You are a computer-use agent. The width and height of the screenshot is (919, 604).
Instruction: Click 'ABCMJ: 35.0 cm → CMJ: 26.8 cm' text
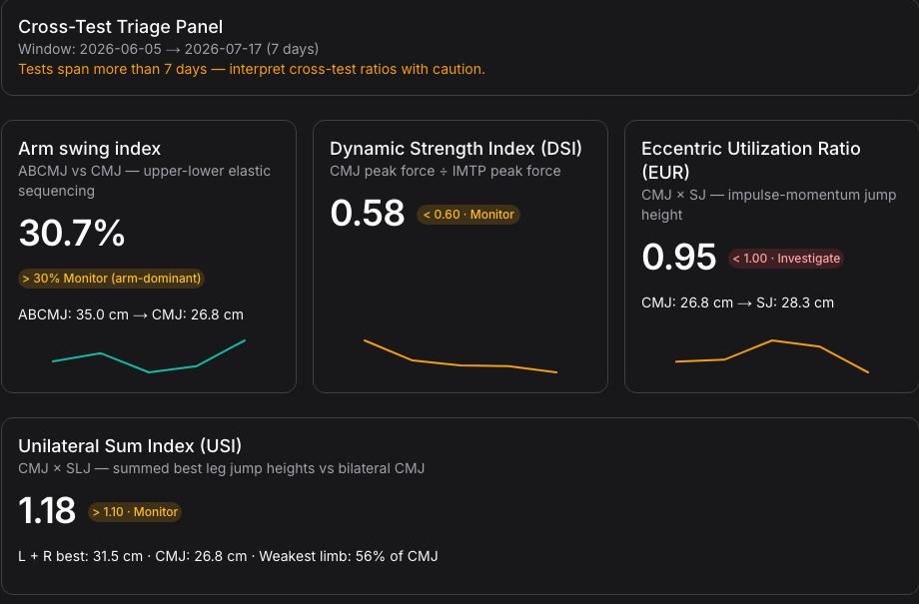[131, 314]
